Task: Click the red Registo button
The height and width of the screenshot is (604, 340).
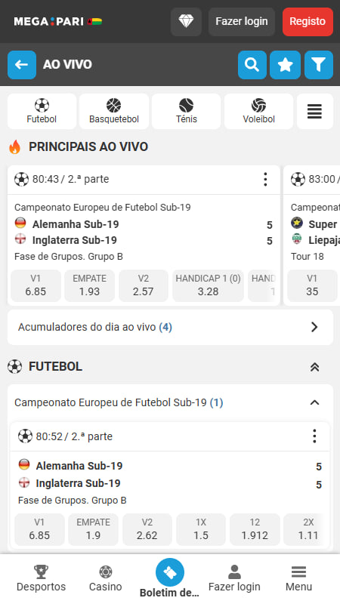Action: click(308, 22)
